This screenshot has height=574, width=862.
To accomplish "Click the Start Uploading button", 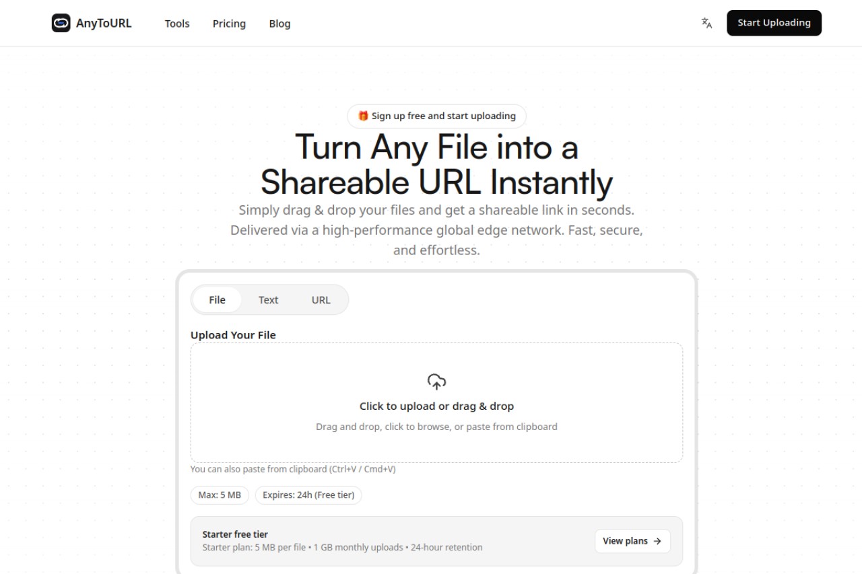I will click(774, 23).
